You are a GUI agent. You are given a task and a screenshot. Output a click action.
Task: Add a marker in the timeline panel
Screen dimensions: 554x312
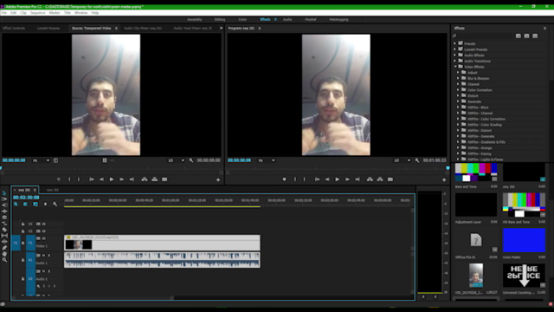(x=45, y=205)
